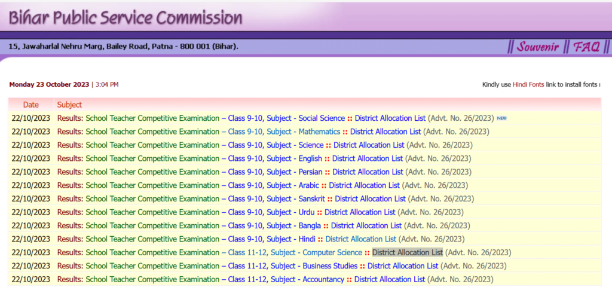
Task: Open Persian District Allocation List link
Action: [368, 172]
